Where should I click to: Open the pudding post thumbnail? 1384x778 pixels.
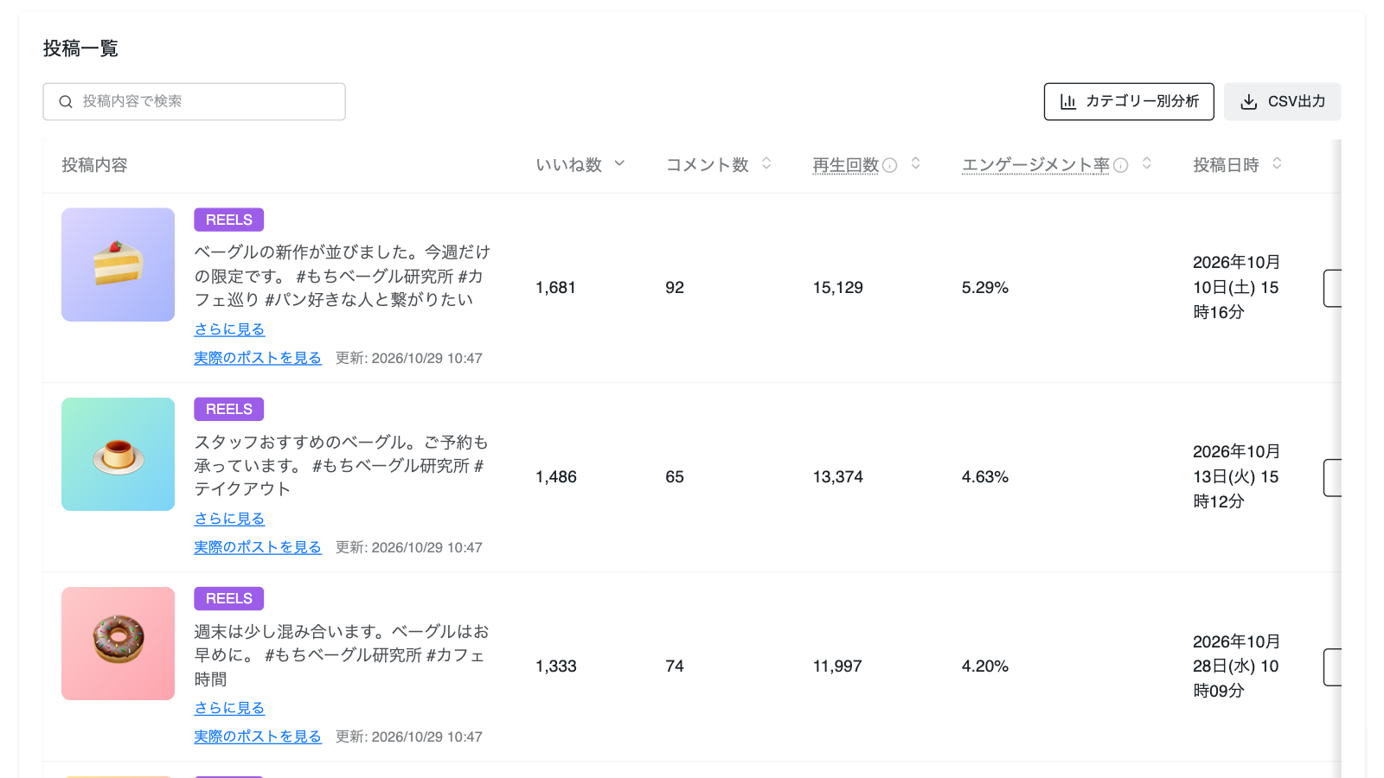[119, 454]
